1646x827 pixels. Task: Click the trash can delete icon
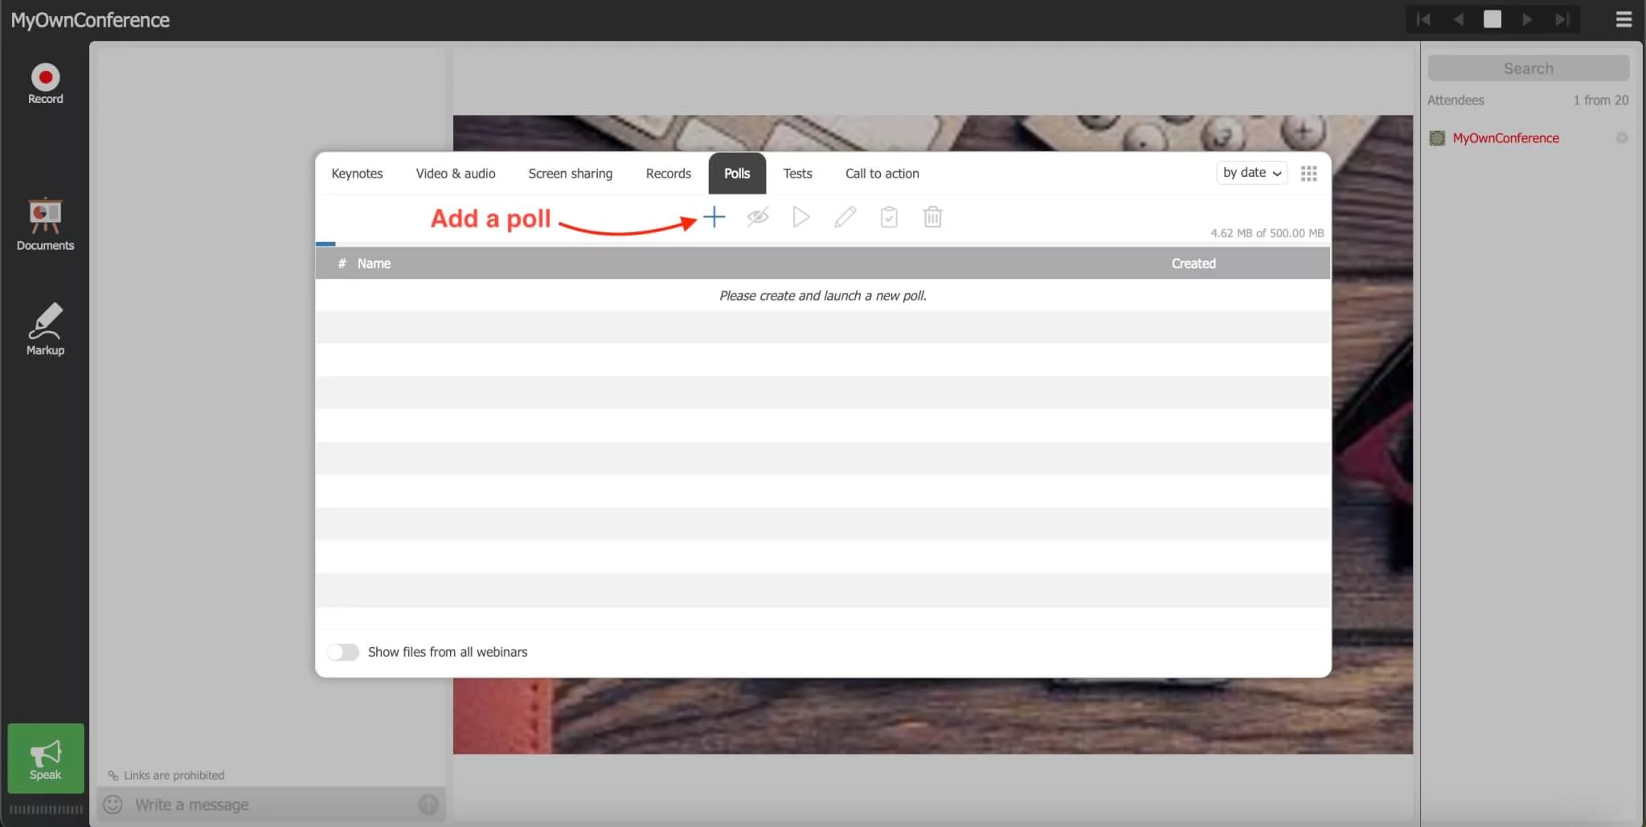(x=932, y=217)
